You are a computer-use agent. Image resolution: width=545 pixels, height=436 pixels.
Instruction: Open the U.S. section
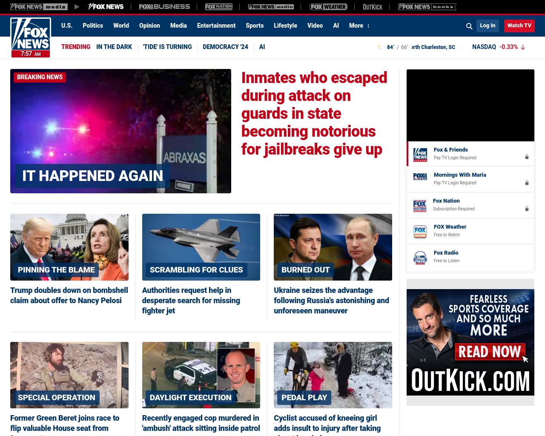click(x=67, y=26)
